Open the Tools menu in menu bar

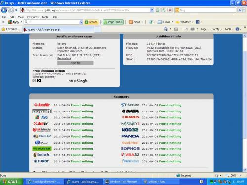(45, 17)
